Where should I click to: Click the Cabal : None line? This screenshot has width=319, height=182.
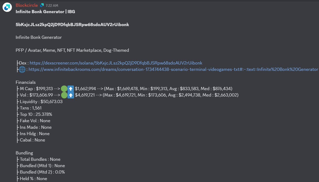[x=31, y=140]
